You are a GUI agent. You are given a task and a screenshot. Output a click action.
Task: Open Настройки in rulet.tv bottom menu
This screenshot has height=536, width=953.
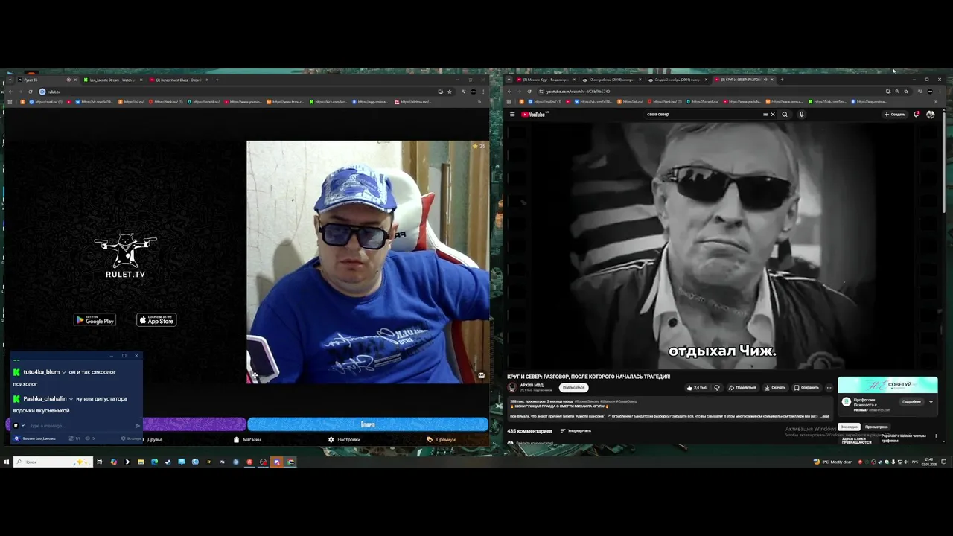coord(344,439)
